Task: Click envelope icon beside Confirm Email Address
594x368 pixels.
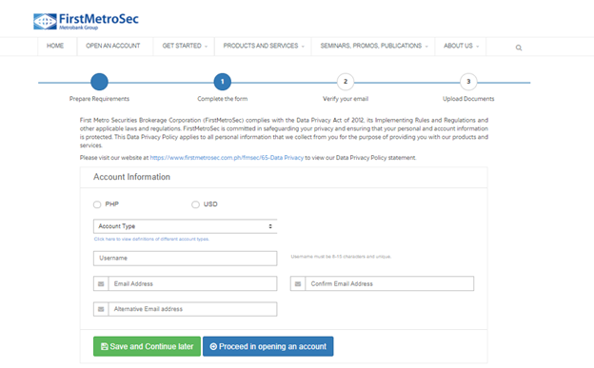Action: click(x=298, y=283)
